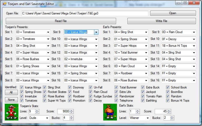The height and width of the screenshot is (126, 202).
Task: Expand Toejam's Slot 1 Tomatoes dropdown
Action: pos(48,32)
